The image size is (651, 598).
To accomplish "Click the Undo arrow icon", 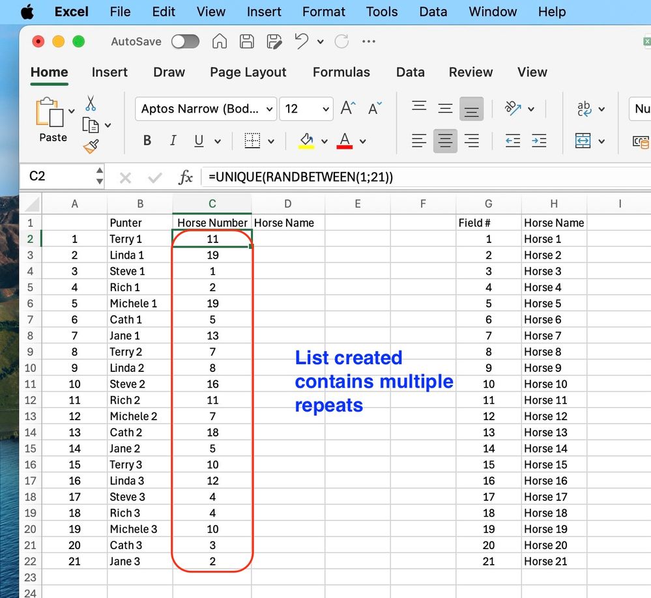I will coord(302,41).
